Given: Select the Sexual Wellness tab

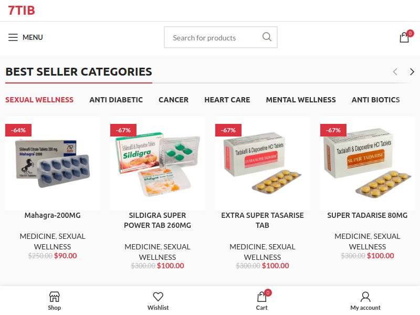Looking at the screenshot, I should tap(39, 100).
